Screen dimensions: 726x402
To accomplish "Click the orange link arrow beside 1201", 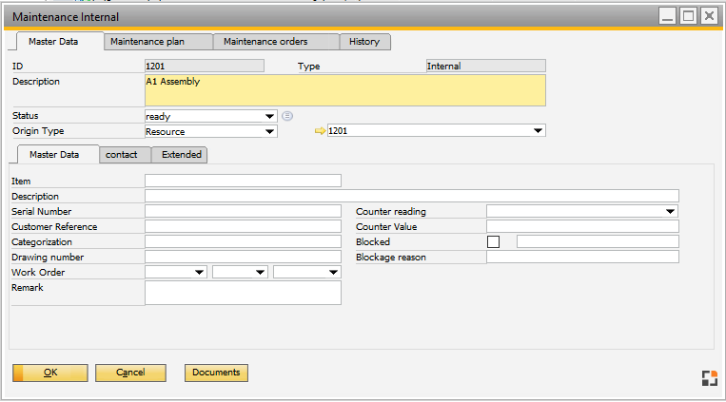I will coord(320,131).
